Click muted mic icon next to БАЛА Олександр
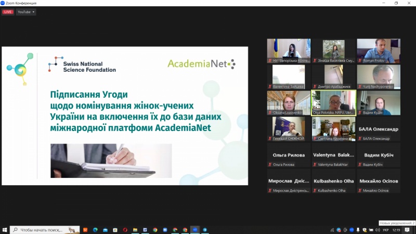416x234 pixels. (359, 139)
